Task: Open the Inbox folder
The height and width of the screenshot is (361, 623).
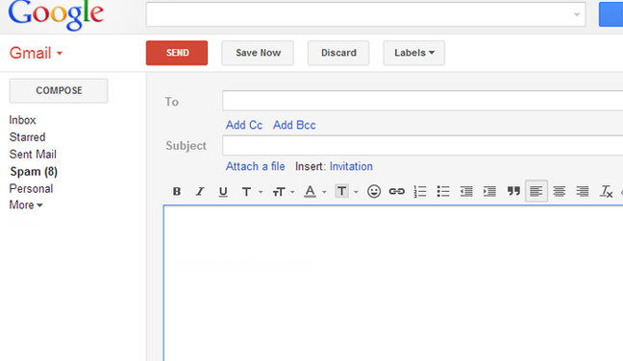Action: tap(23, 120)
